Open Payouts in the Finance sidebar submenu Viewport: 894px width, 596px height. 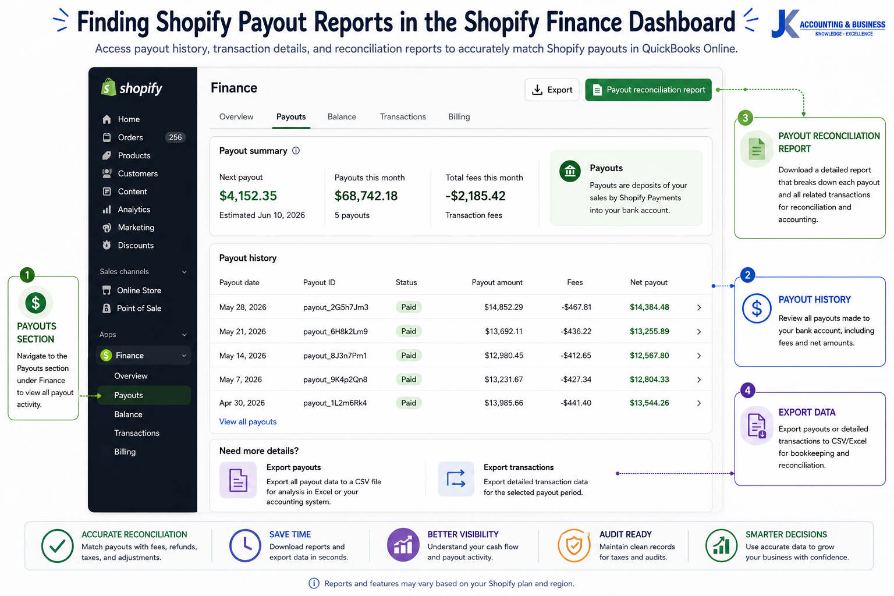coord(144,395)
